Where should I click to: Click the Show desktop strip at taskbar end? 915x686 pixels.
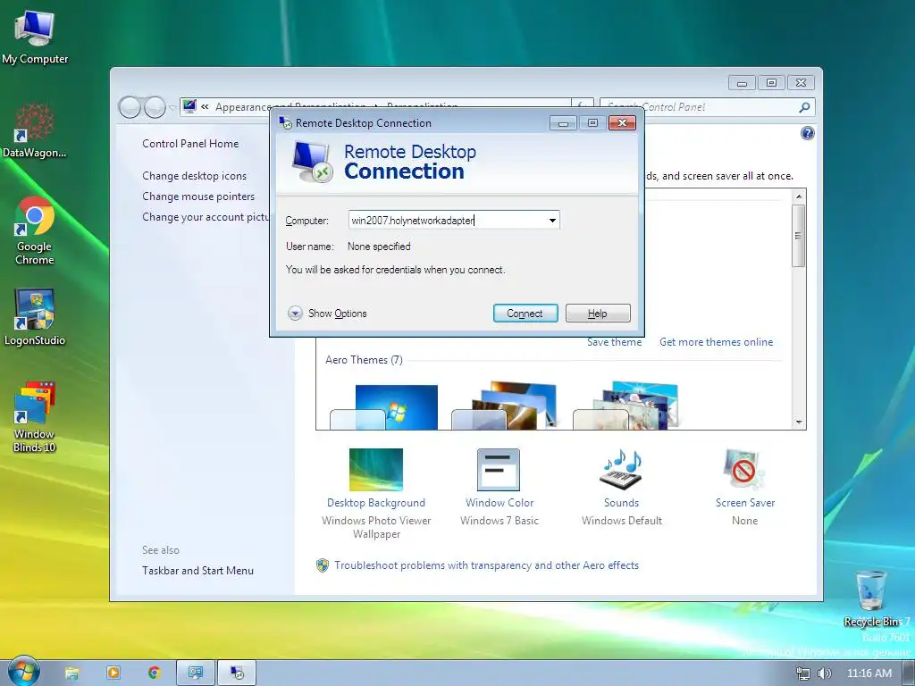pyautogui.click(x=909, y=673)
